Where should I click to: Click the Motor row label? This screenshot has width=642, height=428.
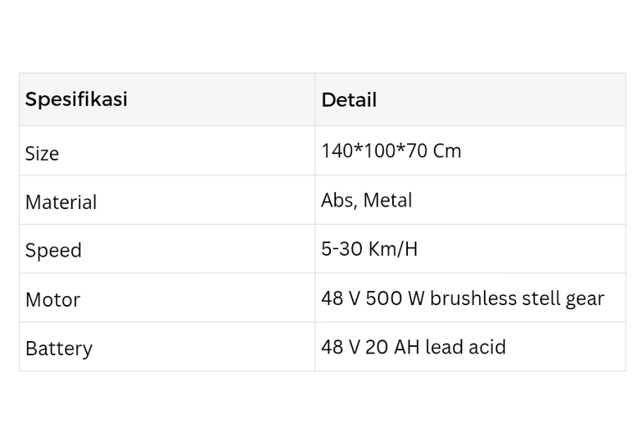tap(53, 300)
